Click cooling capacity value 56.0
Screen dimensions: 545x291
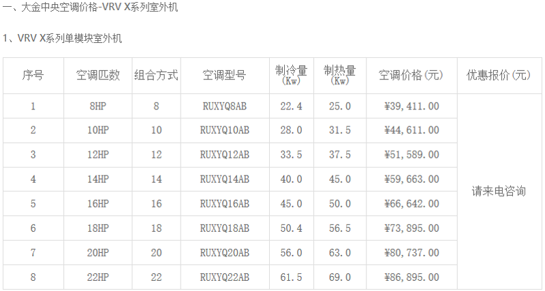click(x=292, y=252)
